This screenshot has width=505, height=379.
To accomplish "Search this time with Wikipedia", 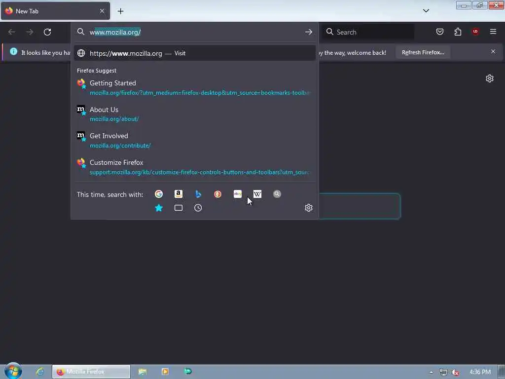I will (257, 194).
